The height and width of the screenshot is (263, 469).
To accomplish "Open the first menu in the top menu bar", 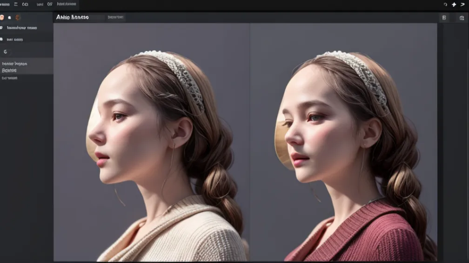I will pos(5,4).
